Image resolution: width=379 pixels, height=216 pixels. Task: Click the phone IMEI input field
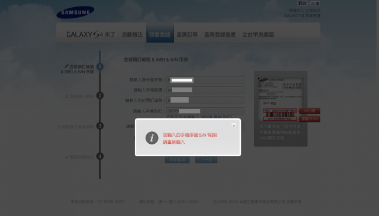(x=205, y=111)
